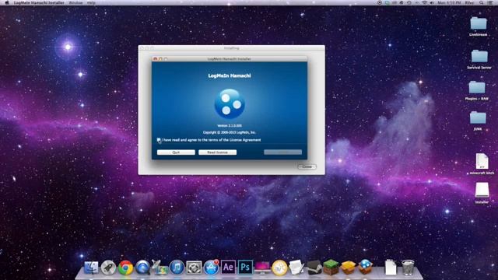Select the Plugins - RAW folder
Screen dimensions: 498x280
477,90
